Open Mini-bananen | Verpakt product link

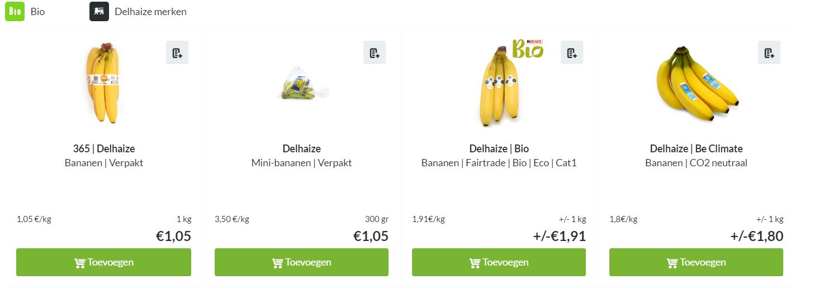302,163
